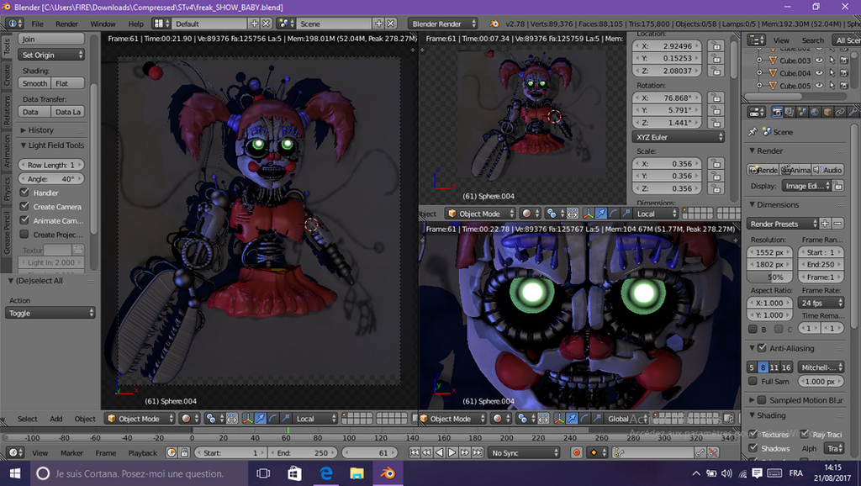Click the pin icon beside Scene

753,132
